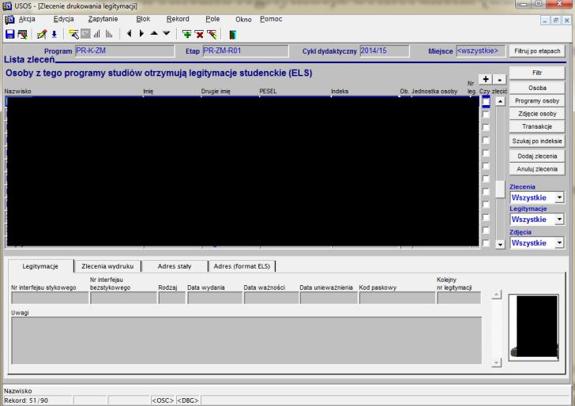Switch to the Legitymacje tab
This screenshot has height=406, width=575.
coord(40,266)
